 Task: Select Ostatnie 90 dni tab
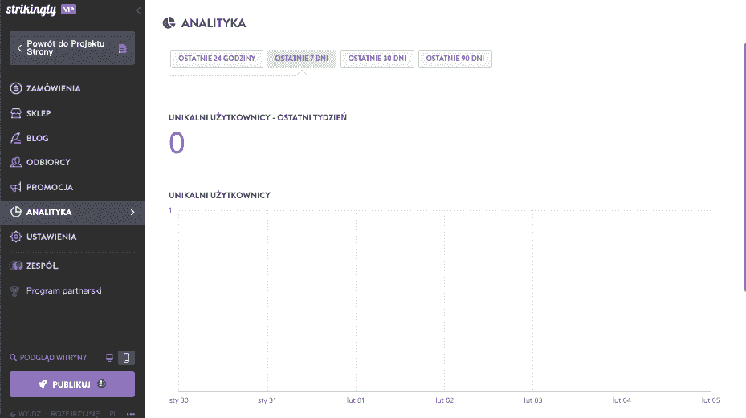click(x=455, y=59)
